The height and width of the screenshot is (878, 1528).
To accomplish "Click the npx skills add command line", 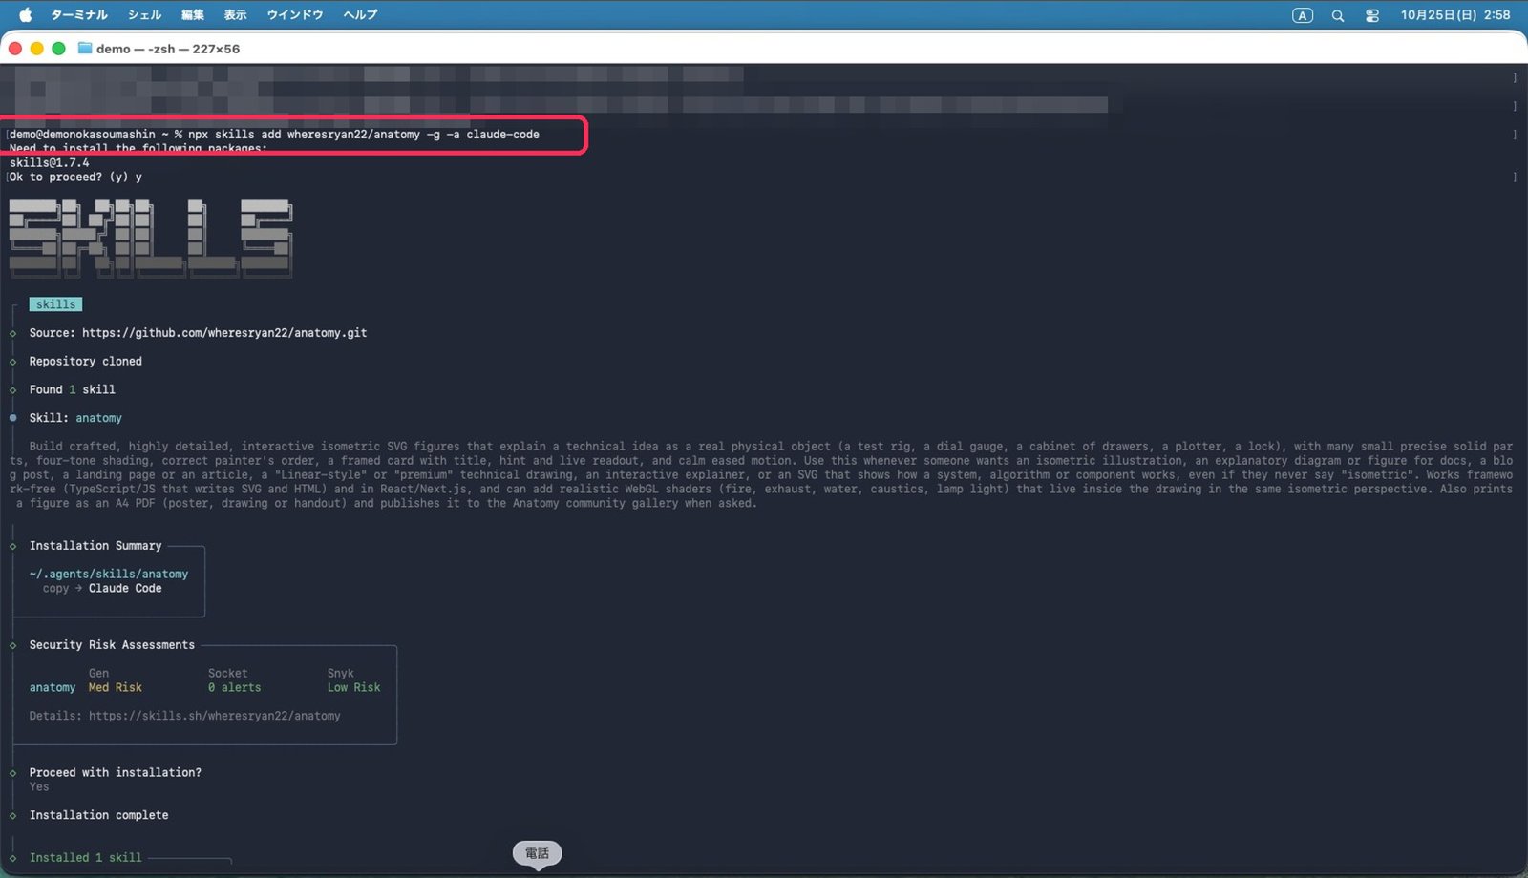I will point(275,135).
